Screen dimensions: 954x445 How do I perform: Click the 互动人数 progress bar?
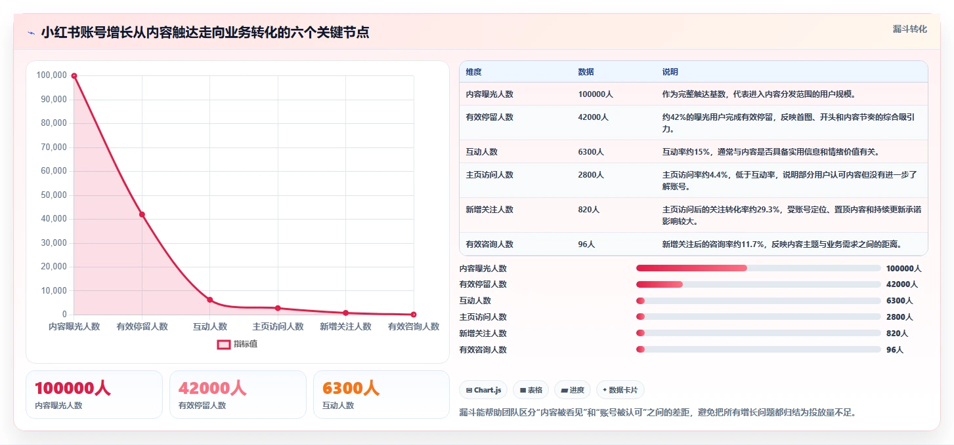(758, 301)
